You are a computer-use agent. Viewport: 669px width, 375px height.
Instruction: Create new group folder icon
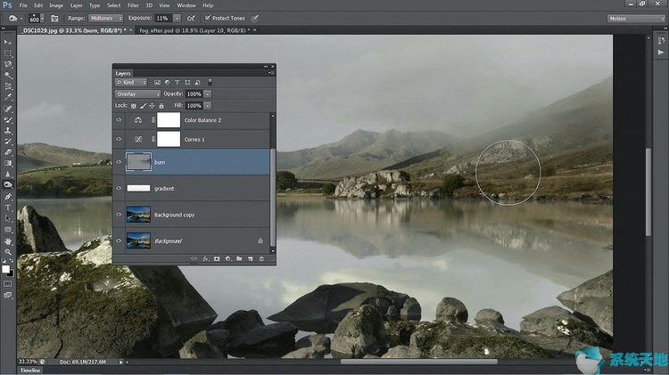pyautogui.click(x=239, y=258)
